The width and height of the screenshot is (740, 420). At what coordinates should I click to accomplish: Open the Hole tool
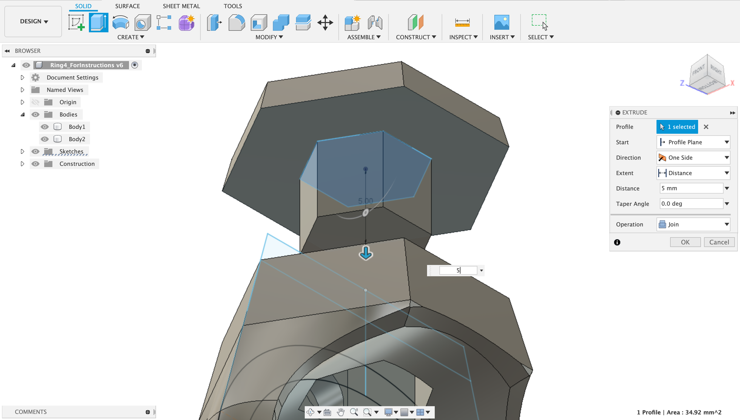click(142, 22)
